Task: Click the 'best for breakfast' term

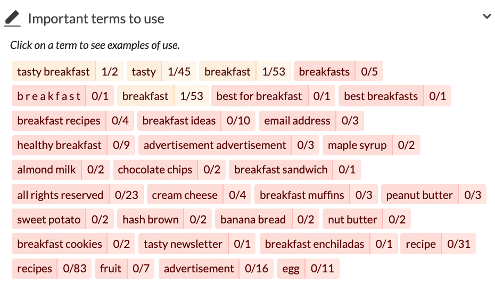Action: 259,96
